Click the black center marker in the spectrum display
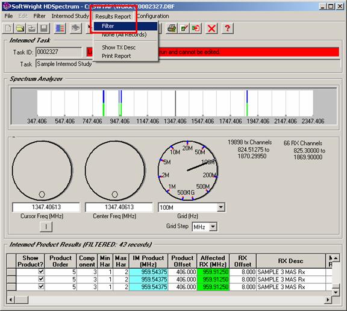The image size is (347, 311). 175,103
